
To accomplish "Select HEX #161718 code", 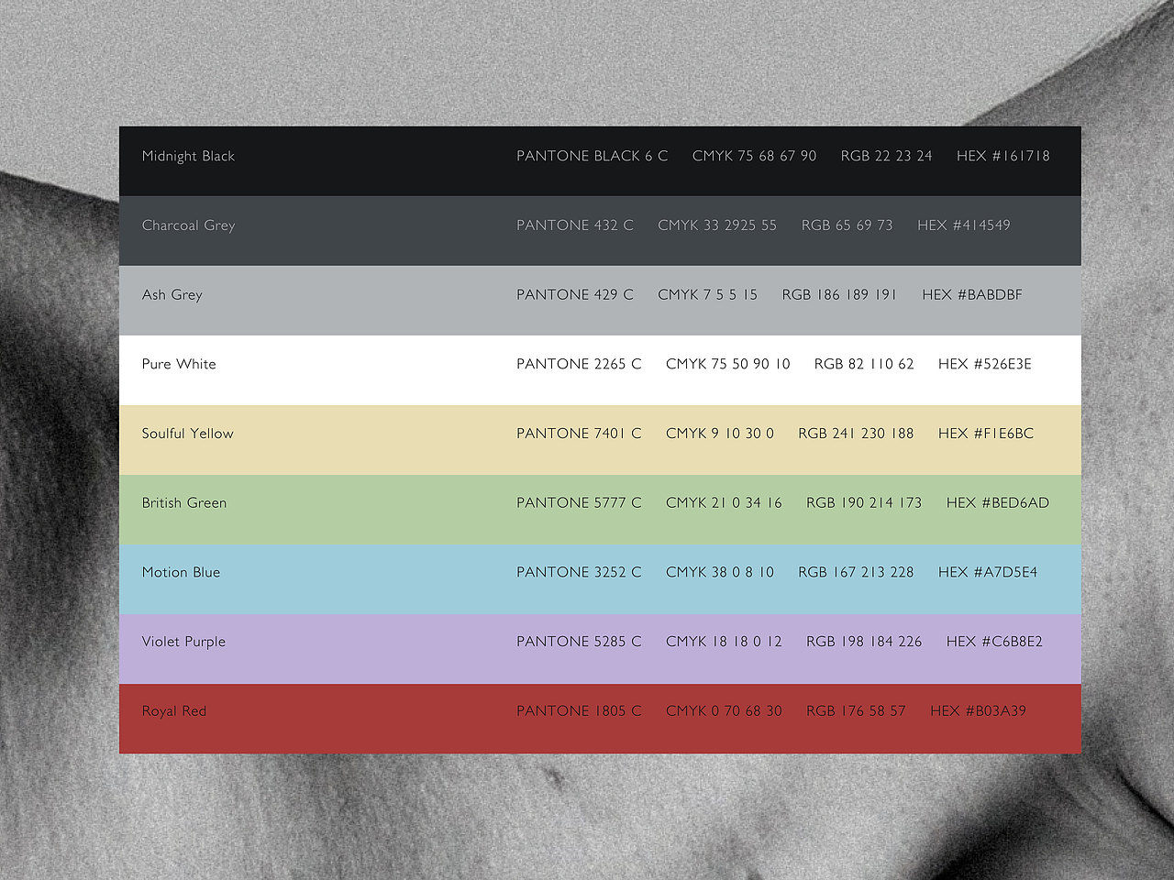I will pos(1002,156).
